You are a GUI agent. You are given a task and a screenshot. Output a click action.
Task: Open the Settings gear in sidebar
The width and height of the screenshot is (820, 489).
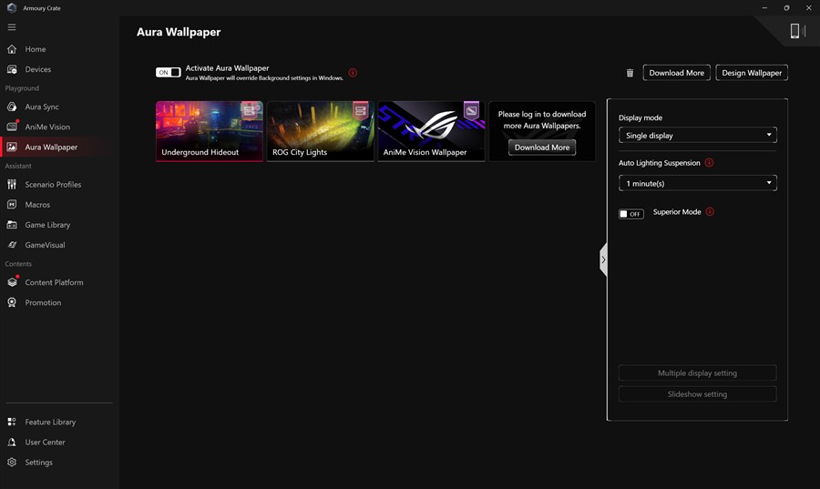pyautogui.click(x=38, y=463)
